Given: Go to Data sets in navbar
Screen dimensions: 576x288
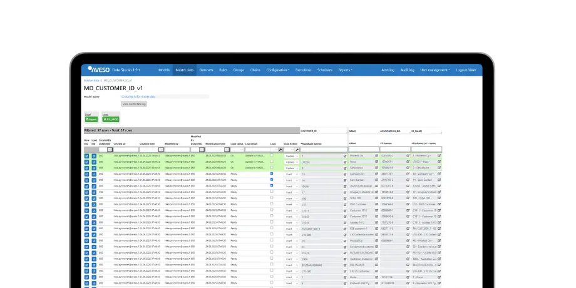Looking at the screenshot, I should click(206, 69).
